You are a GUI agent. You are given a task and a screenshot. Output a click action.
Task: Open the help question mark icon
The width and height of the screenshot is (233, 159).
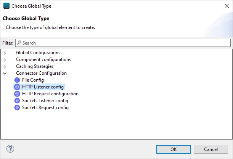(x=10, y=149)
